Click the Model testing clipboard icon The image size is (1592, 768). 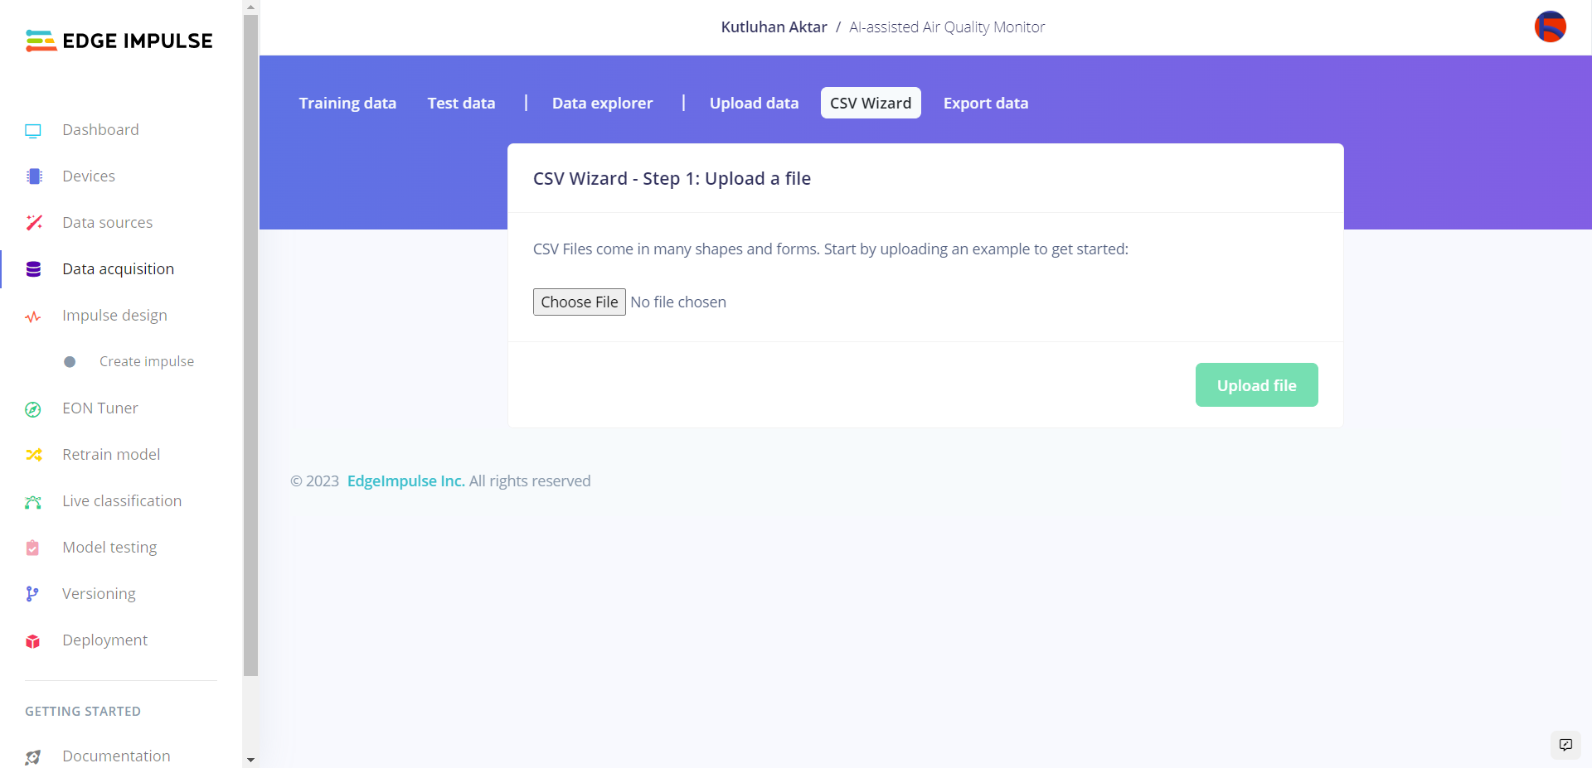[x=32, y=548]
